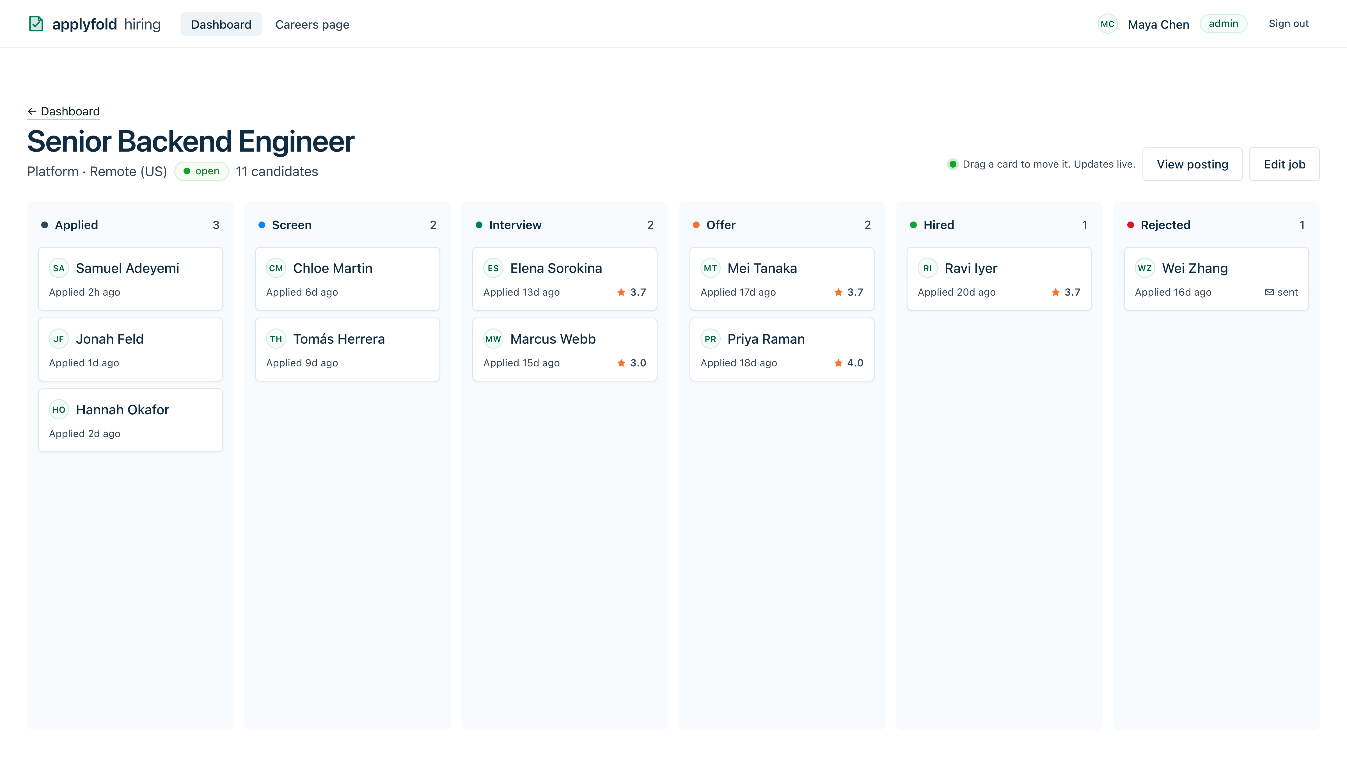Click the Applied 2h ago text

click(85, 292)
